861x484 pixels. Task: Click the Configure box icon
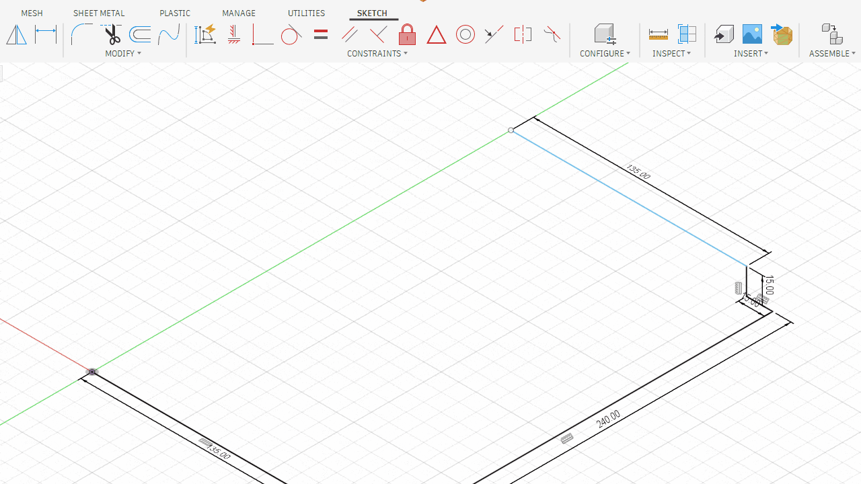coord(605,34)
